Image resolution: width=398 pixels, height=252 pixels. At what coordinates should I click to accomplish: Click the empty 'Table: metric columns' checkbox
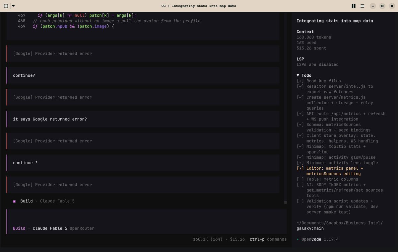pyautogui.click(x=300, y=179)
